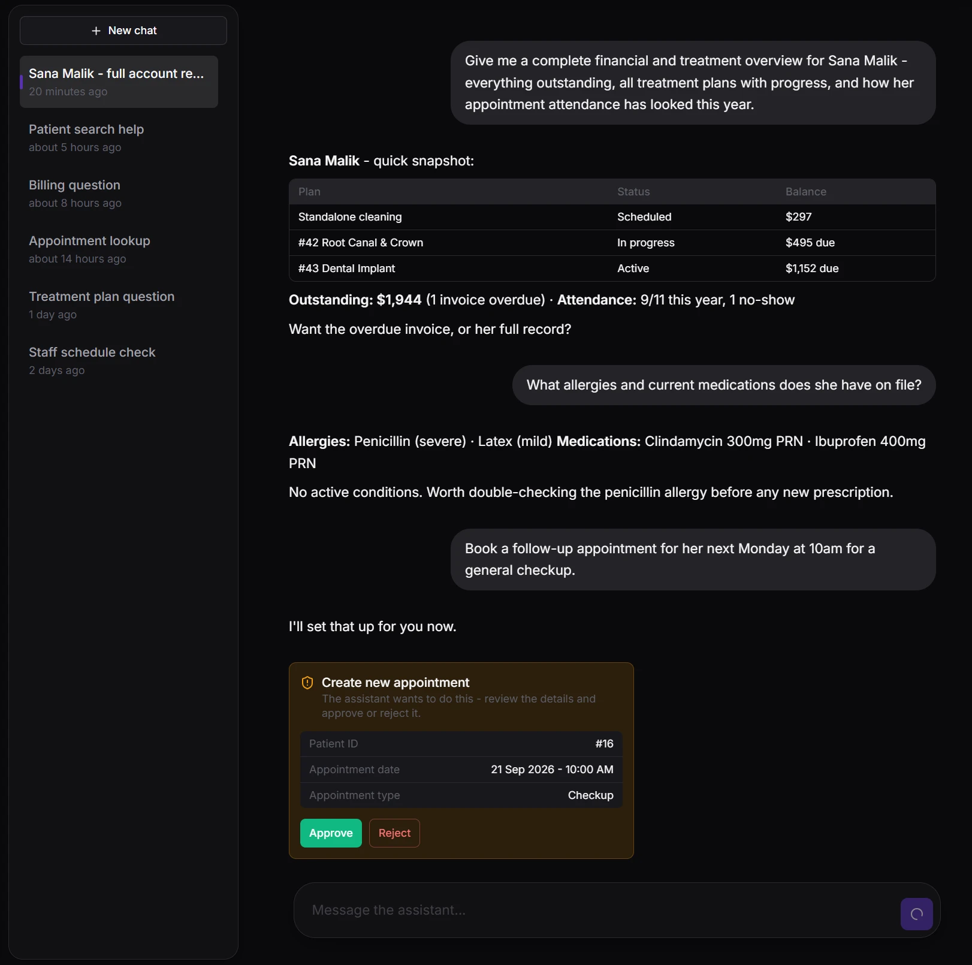Screen dimensions: 972x965
Task: Click the Sana Malik quick snapshot heading
Action: (381, 161)
